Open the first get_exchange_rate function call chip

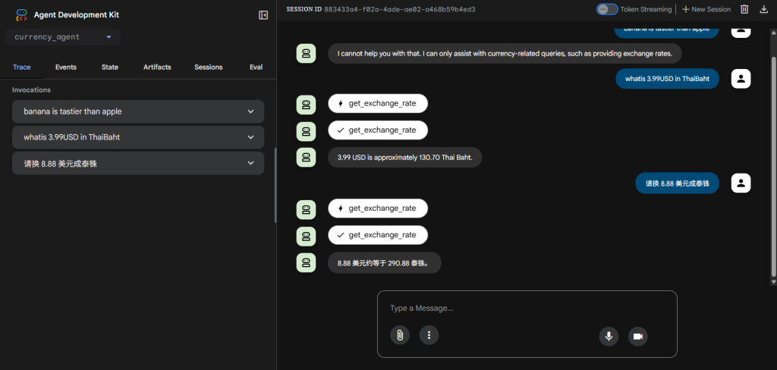click(x=378, y=104)
